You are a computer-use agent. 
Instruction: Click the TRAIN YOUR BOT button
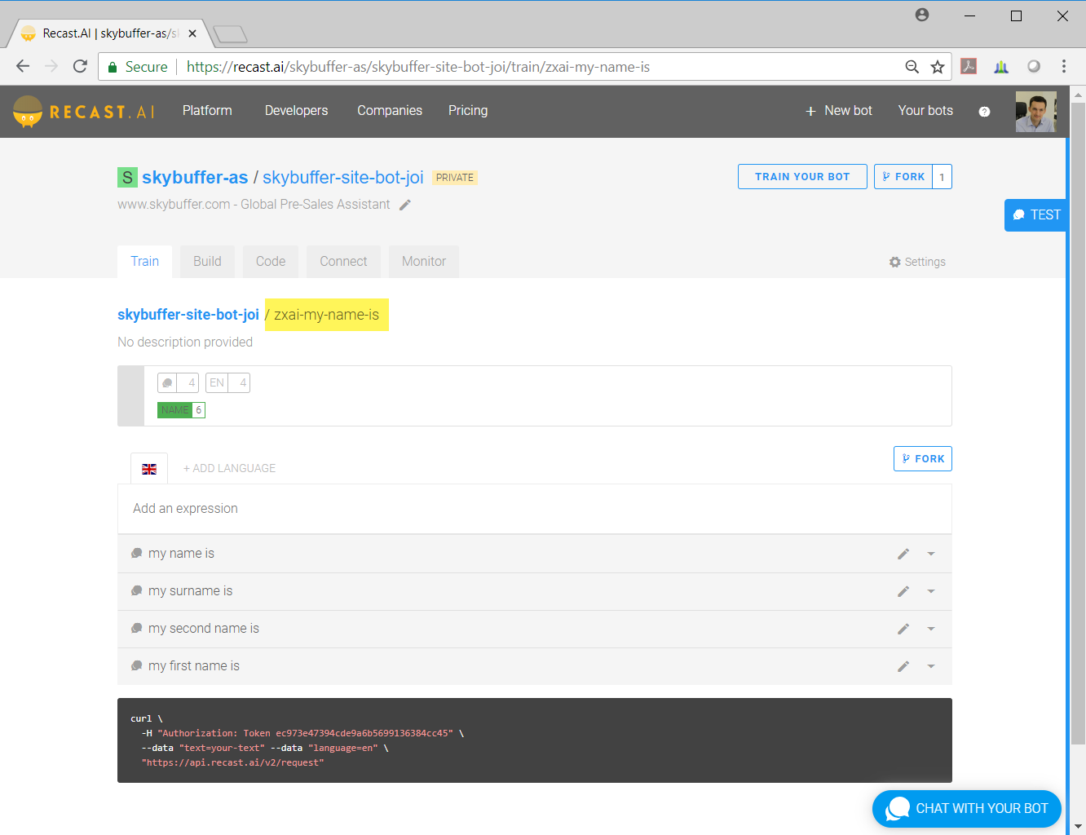(x=802, y=177)
